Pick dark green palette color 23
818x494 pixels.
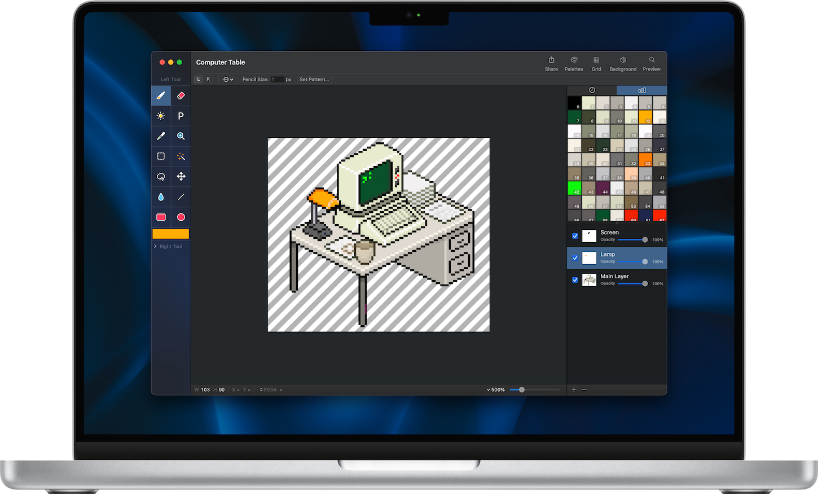(603, 145)
